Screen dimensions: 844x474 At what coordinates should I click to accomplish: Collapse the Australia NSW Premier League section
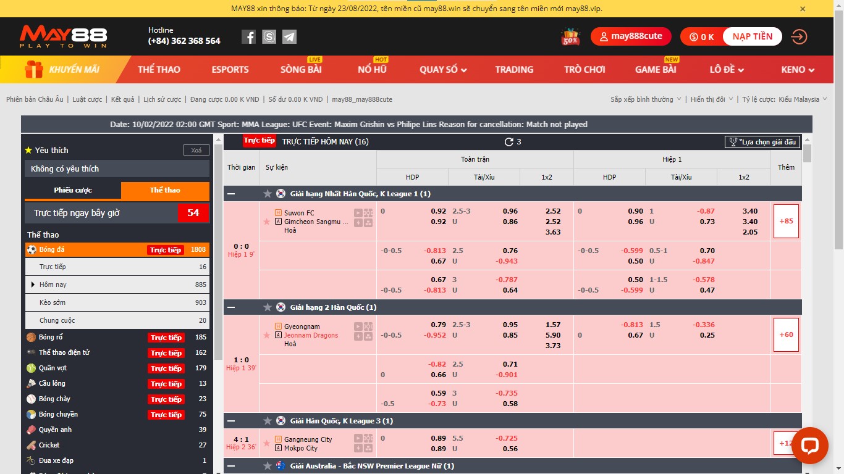231,466
